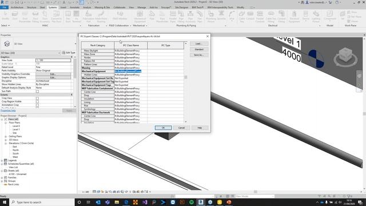Choose the Pipe tool in the ribbon
Viewport: 366px width, 206px height.
coord(152,16)
